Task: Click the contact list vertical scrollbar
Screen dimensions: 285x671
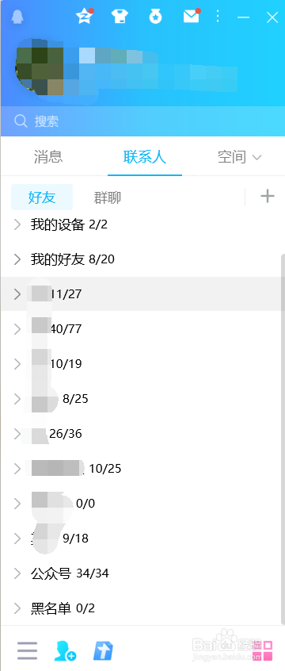Action: (x=283, y=282)
